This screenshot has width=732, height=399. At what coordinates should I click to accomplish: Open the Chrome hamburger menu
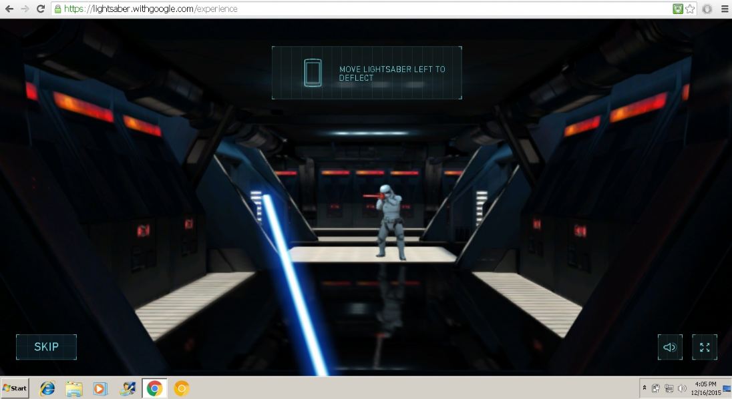coord(725,9)
